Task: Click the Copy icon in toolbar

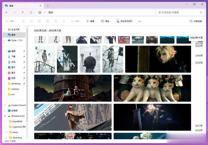Action: tap(31, 21)
